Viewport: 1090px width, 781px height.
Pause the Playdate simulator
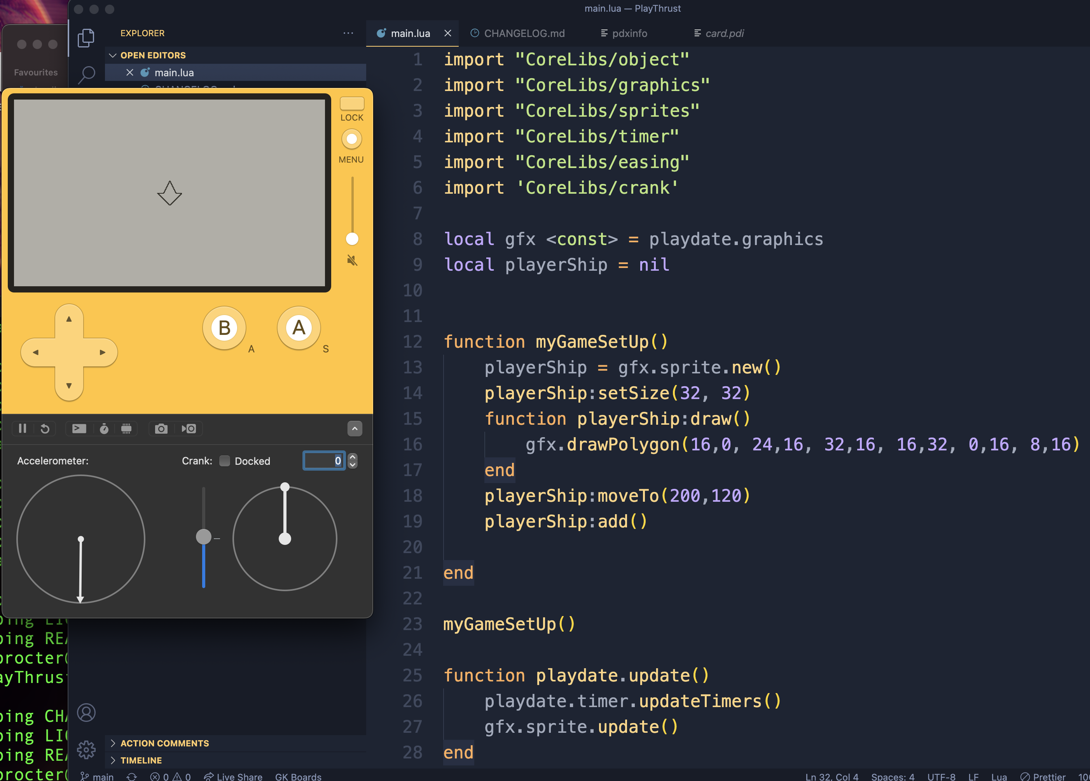[22, 429]
